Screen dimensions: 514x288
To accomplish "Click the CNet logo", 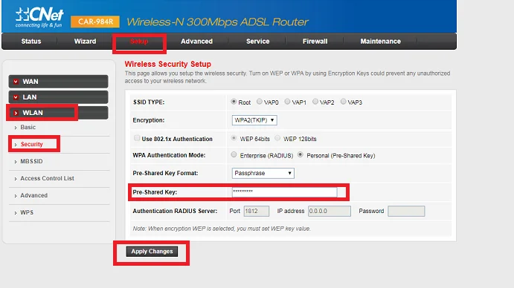I will click(x=39, y=18).
